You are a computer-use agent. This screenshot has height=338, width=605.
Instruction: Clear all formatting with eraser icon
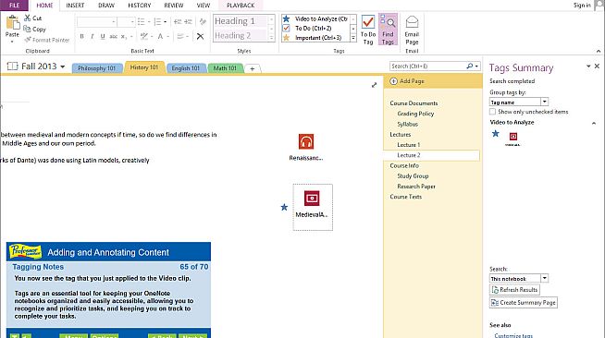pos(203,21)
